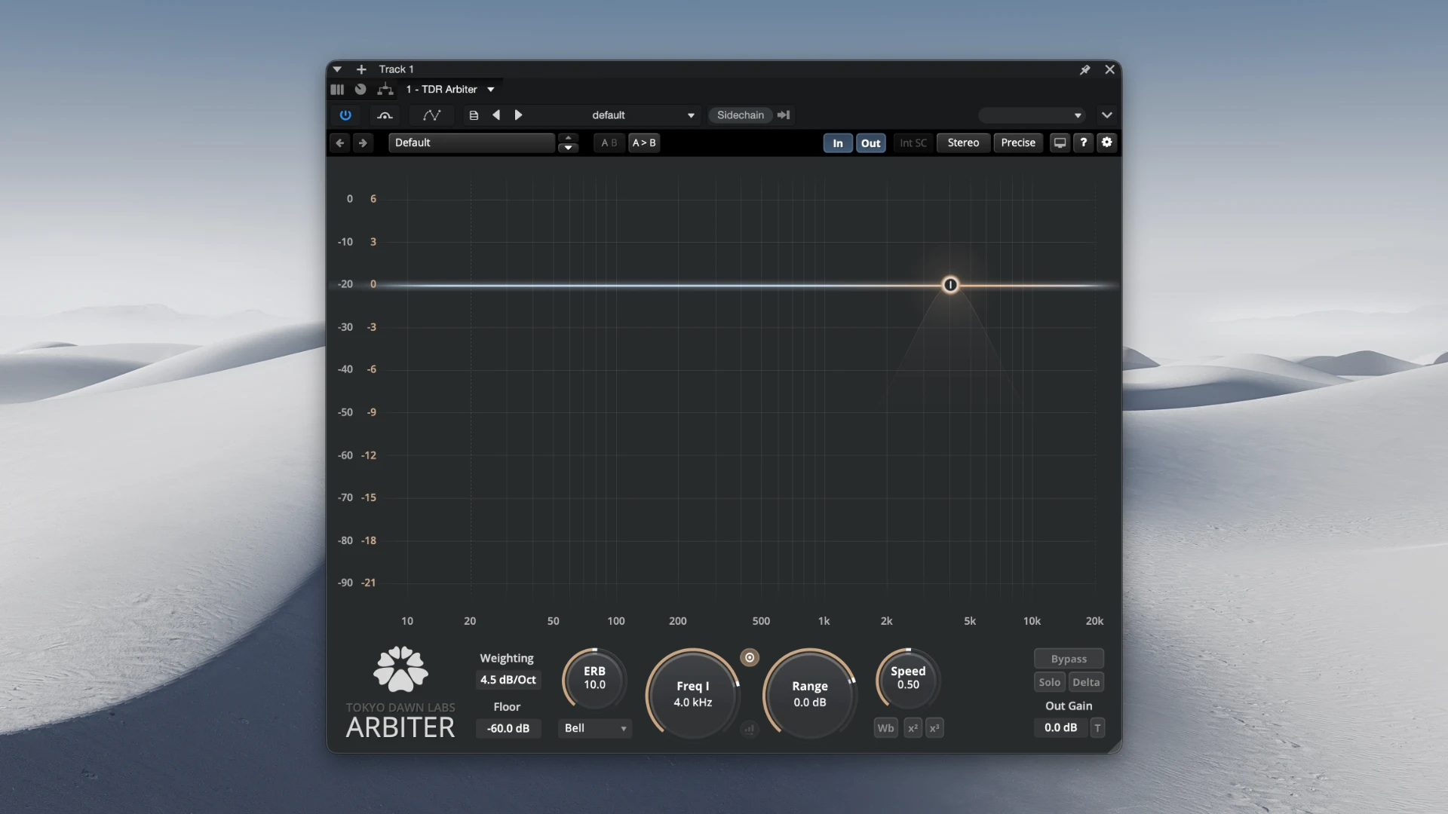Open settings with the gear icon
Image resolution: width=1448 pixels, height=814 pixels.
1106,142
